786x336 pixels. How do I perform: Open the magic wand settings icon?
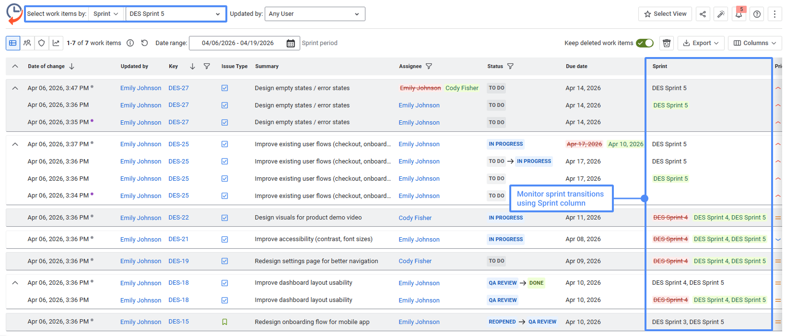pyautogui.click(x=721, y=14)
